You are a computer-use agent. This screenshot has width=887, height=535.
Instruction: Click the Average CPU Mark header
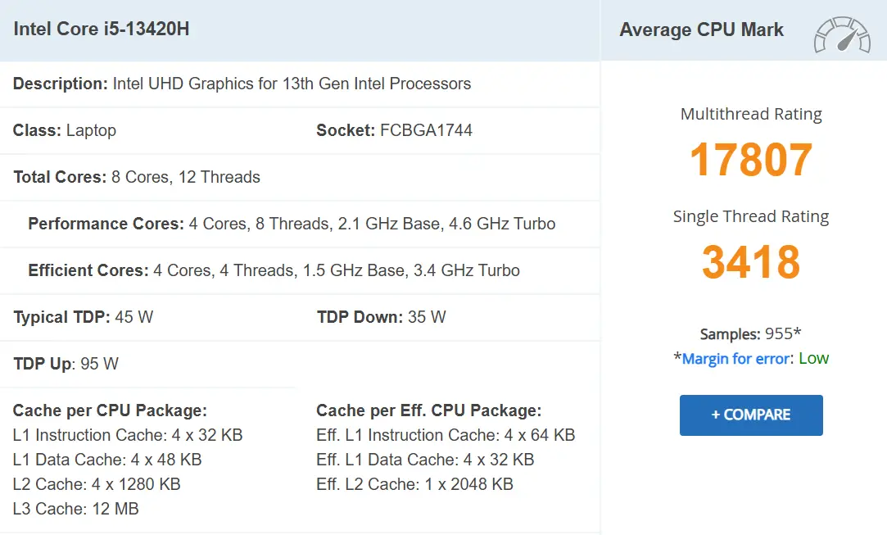tap(701, 29)
